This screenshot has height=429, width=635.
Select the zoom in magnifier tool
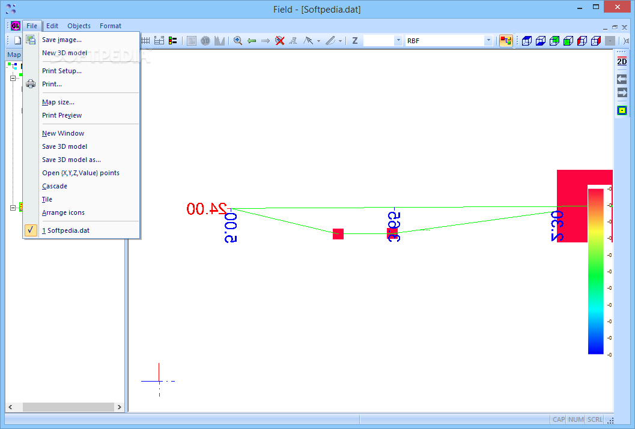(x=238, y=40)
